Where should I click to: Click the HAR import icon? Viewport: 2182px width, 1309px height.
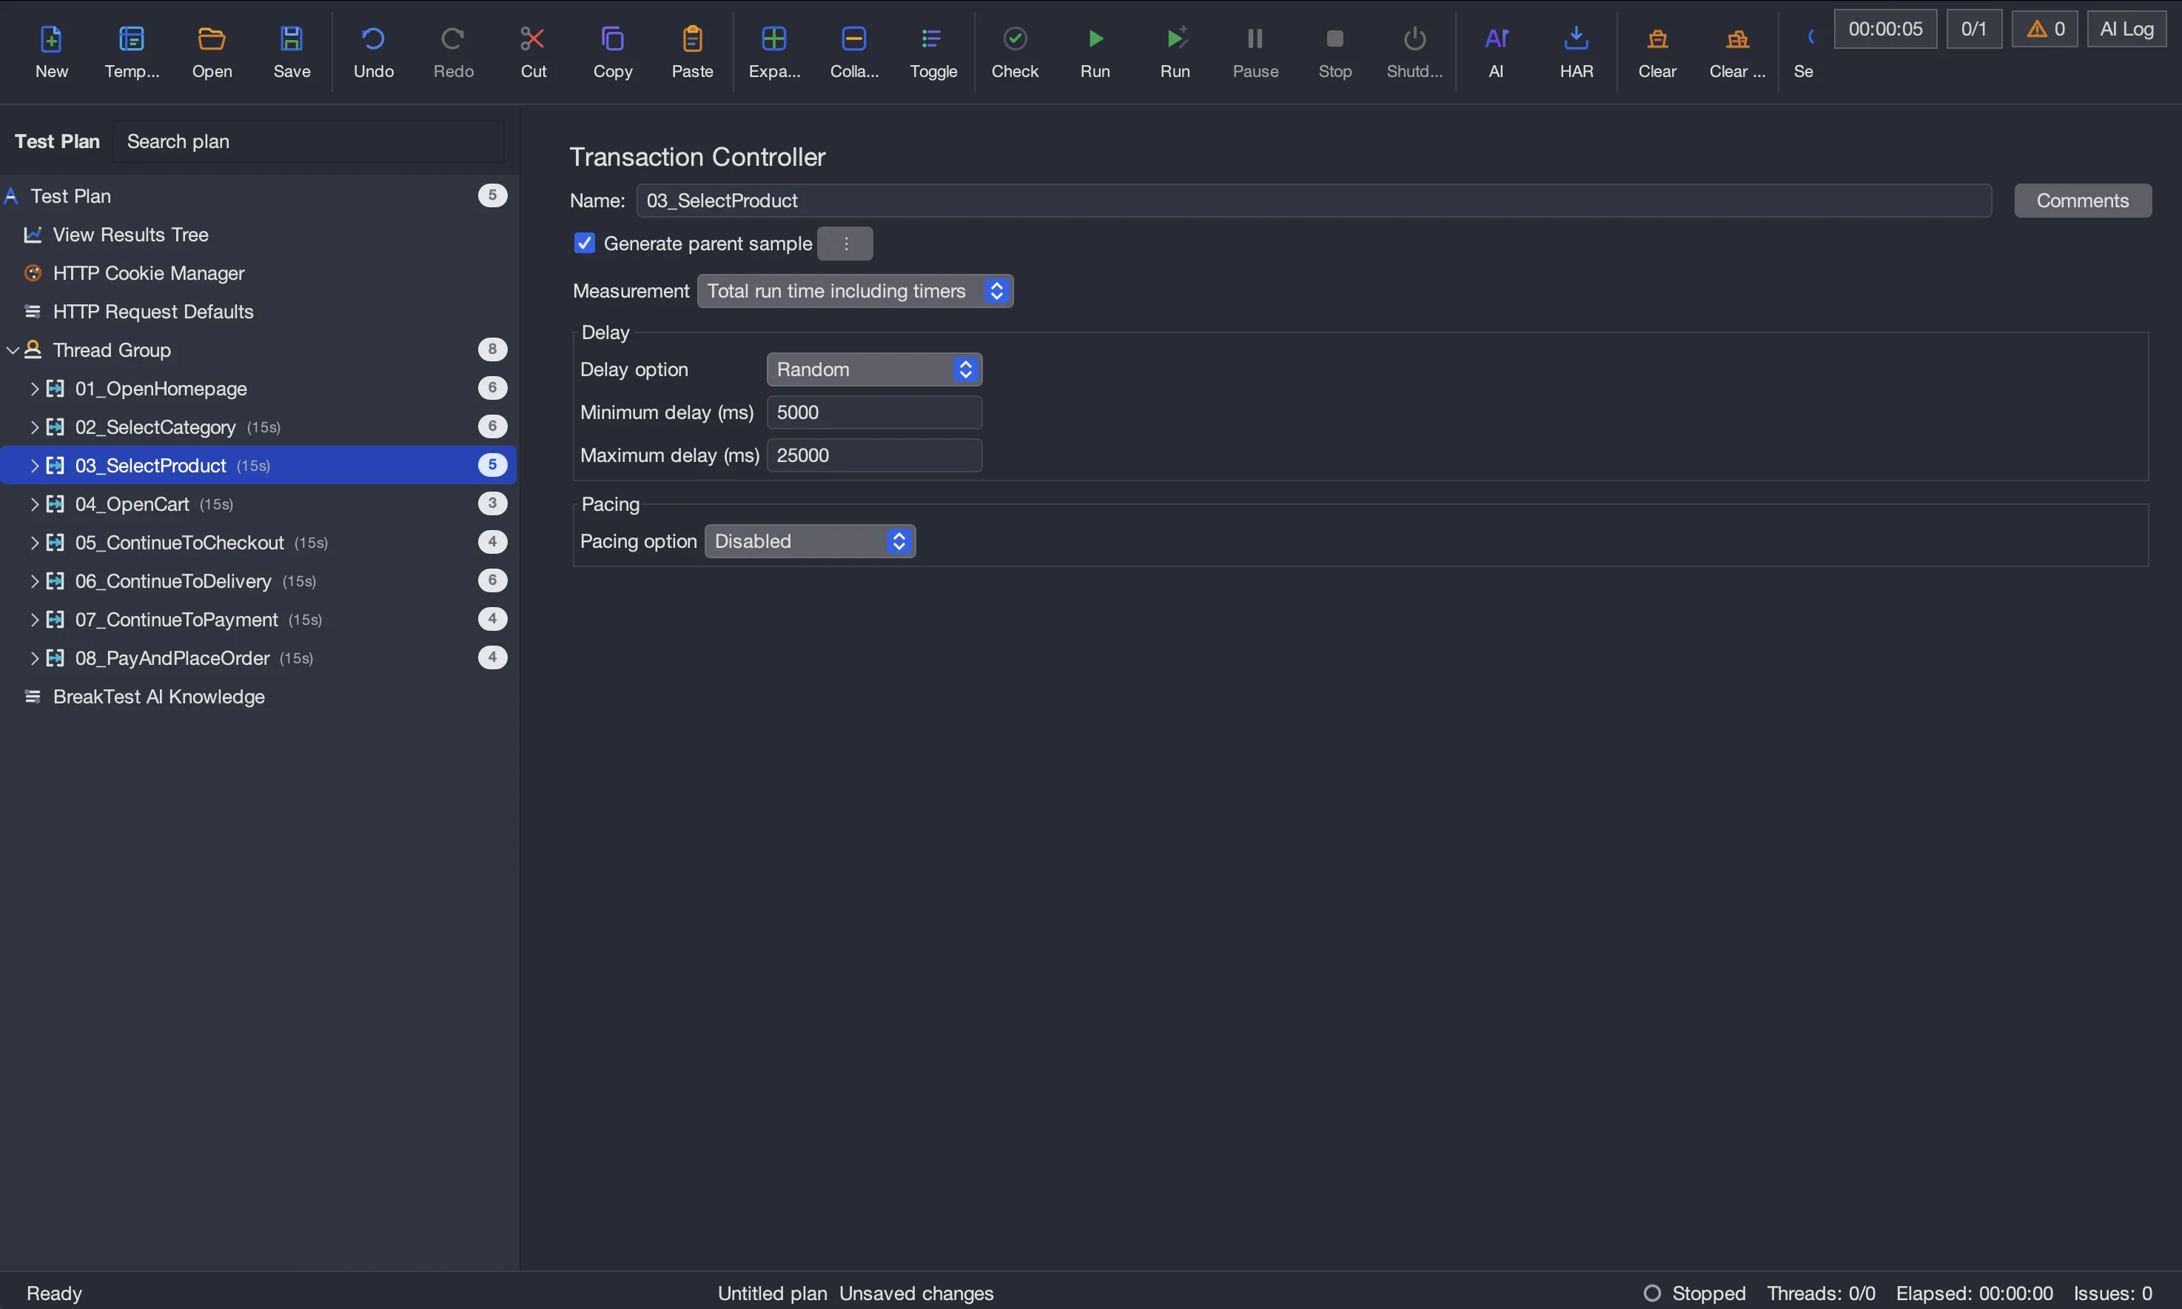click(1577, 38)
